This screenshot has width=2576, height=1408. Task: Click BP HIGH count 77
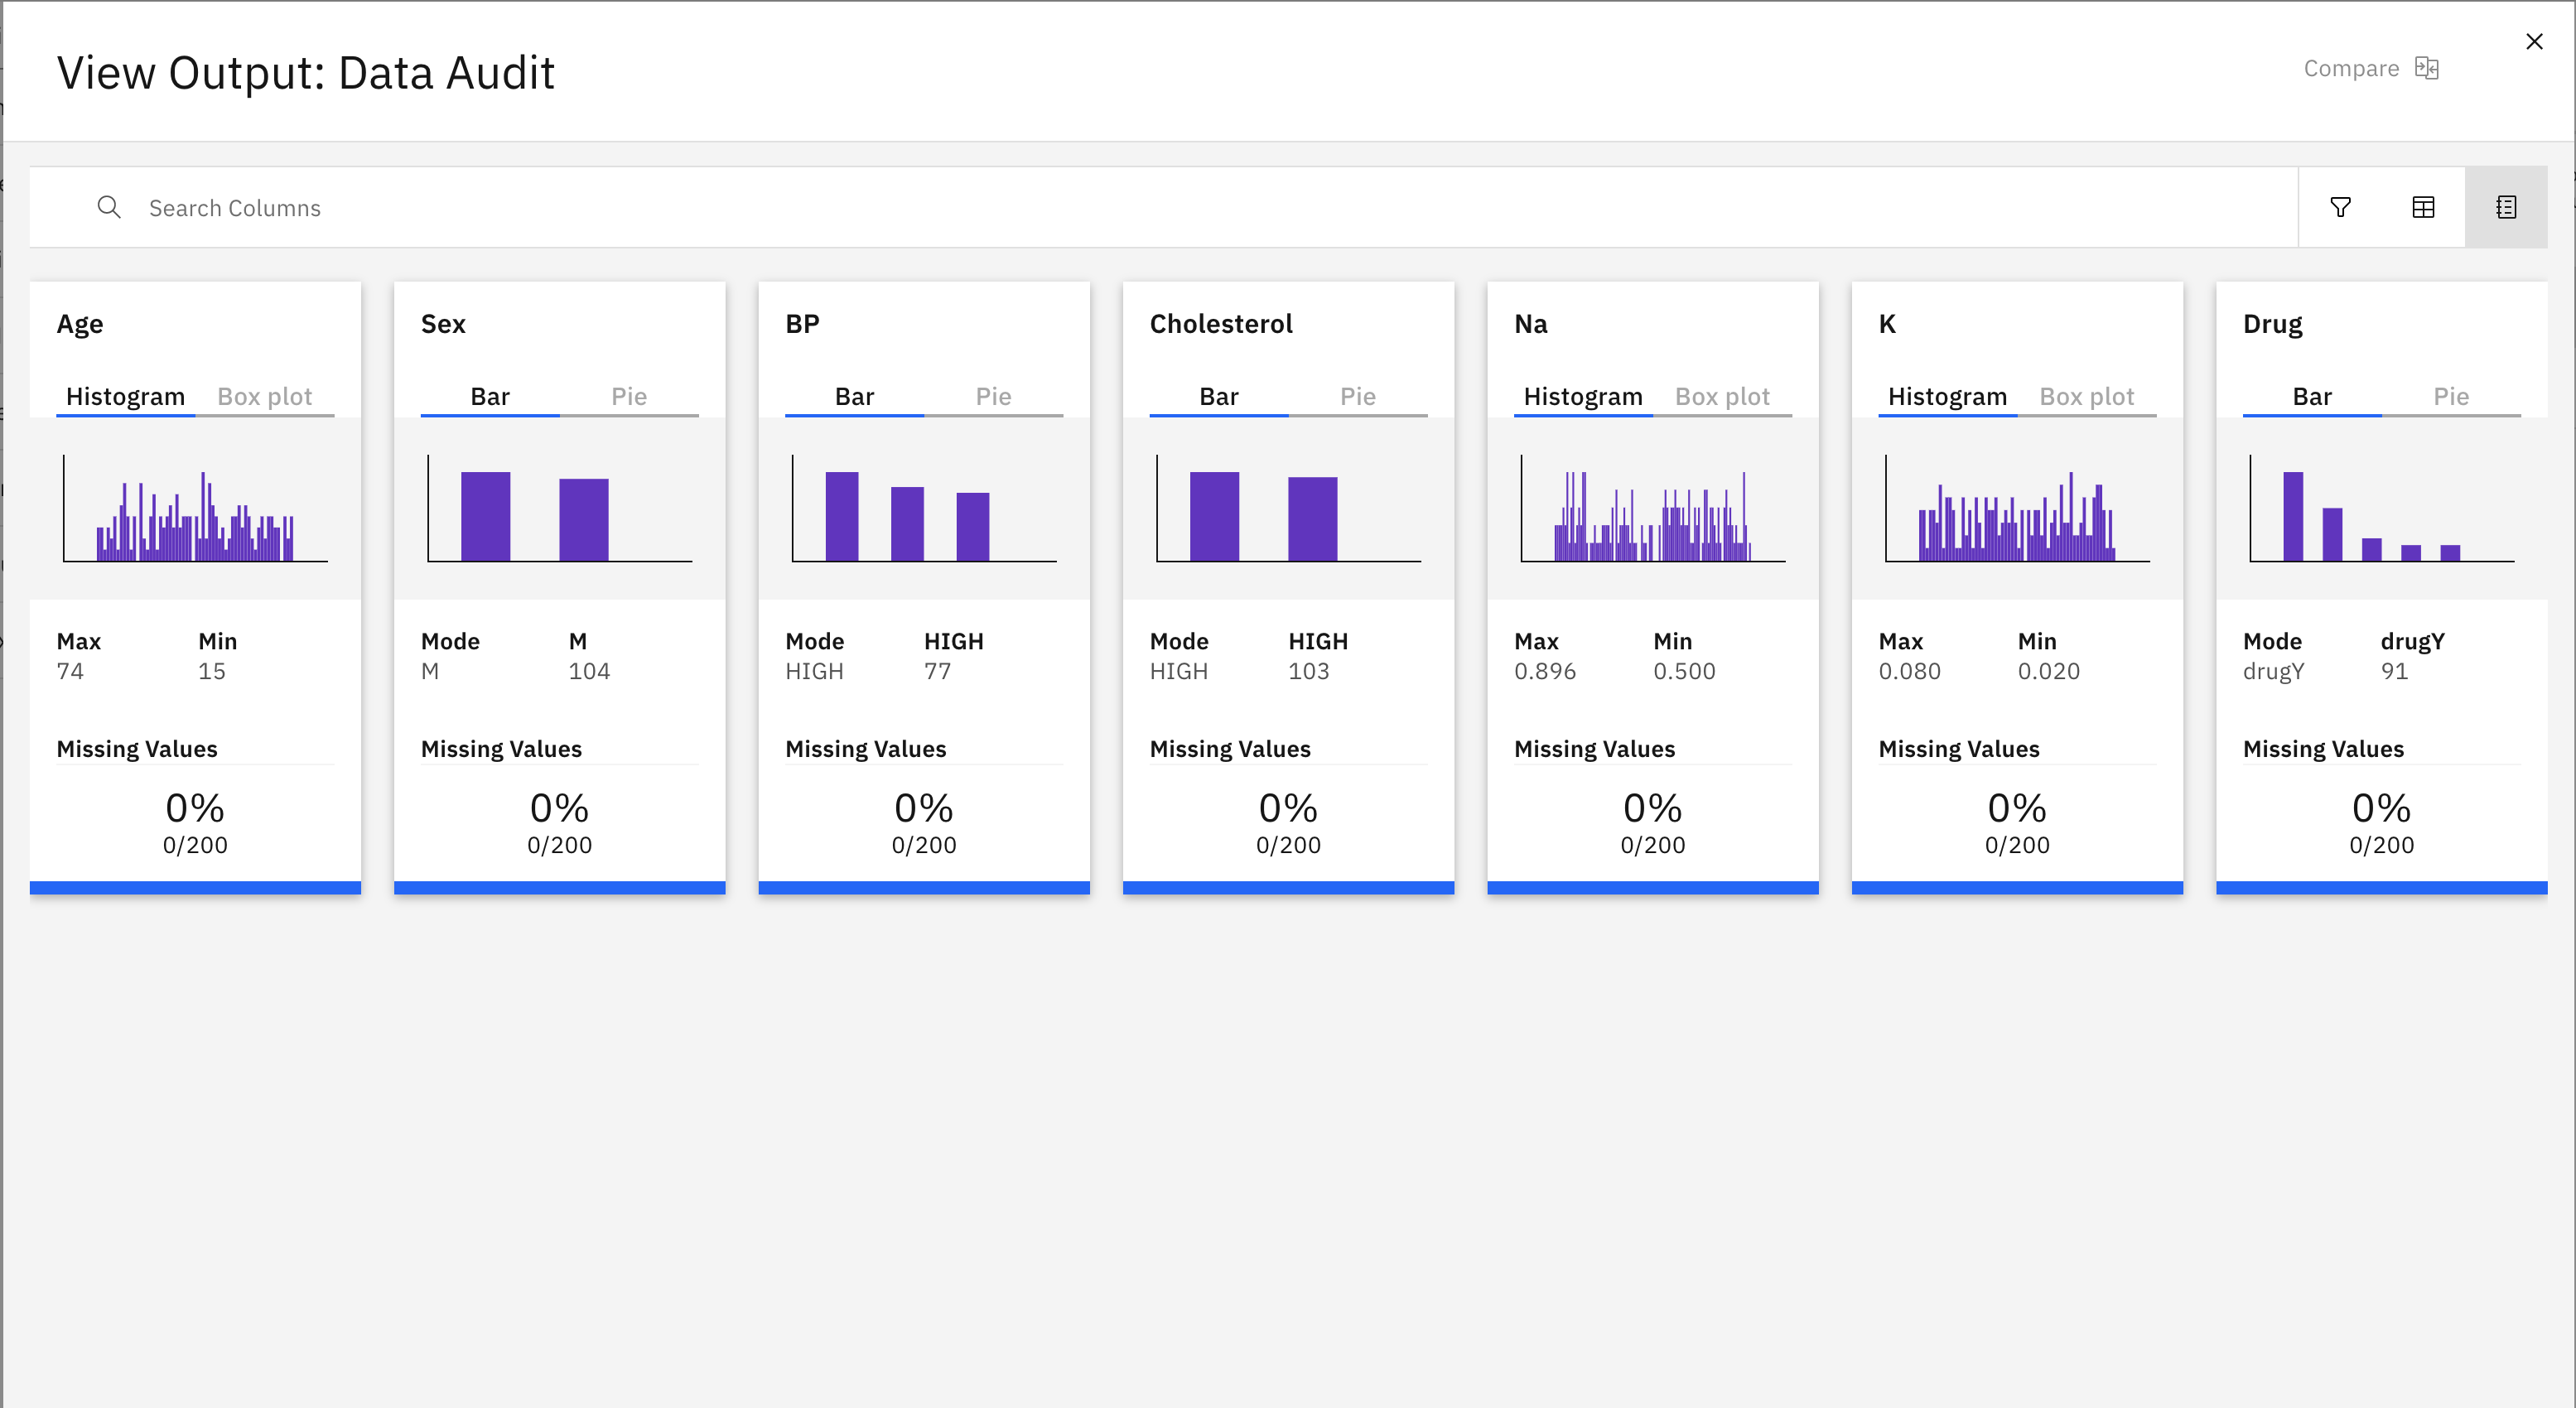(x=937, y=671)
